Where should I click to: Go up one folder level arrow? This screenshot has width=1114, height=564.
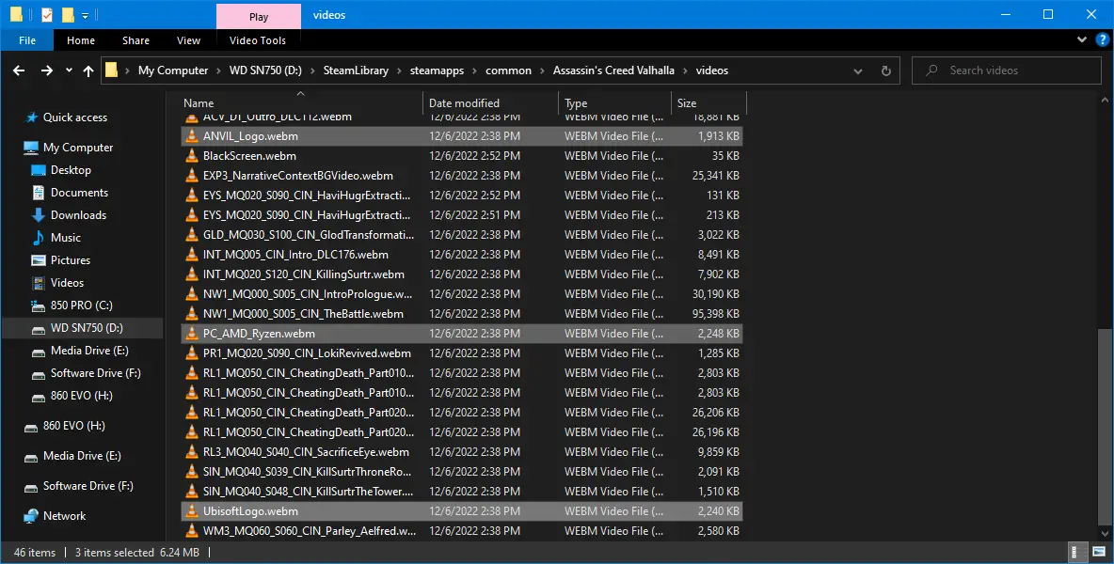point(88,70)
